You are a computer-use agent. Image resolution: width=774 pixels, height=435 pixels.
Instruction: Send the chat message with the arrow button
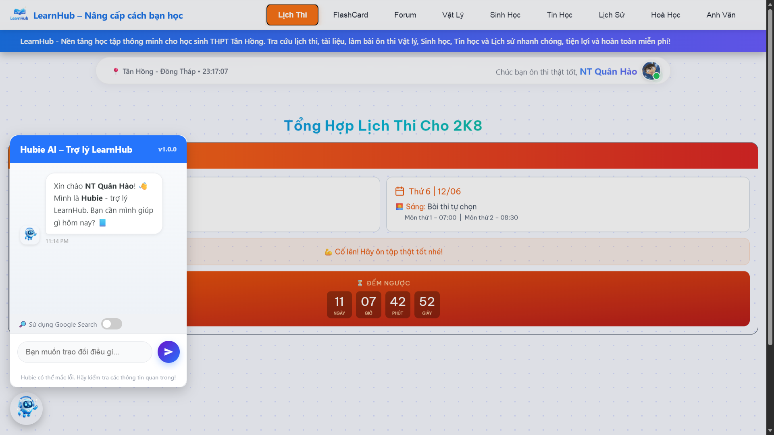[x=169, y=352]
